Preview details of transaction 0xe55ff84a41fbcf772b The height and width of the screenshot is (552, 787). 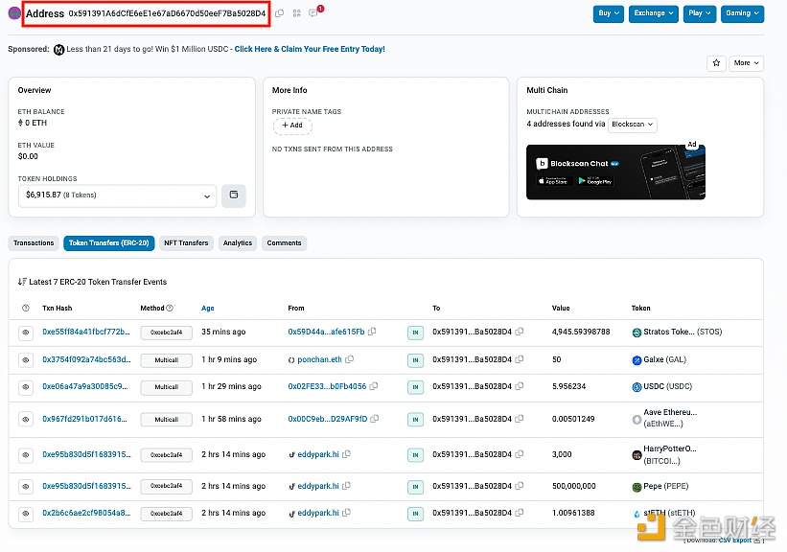(26, 333)
